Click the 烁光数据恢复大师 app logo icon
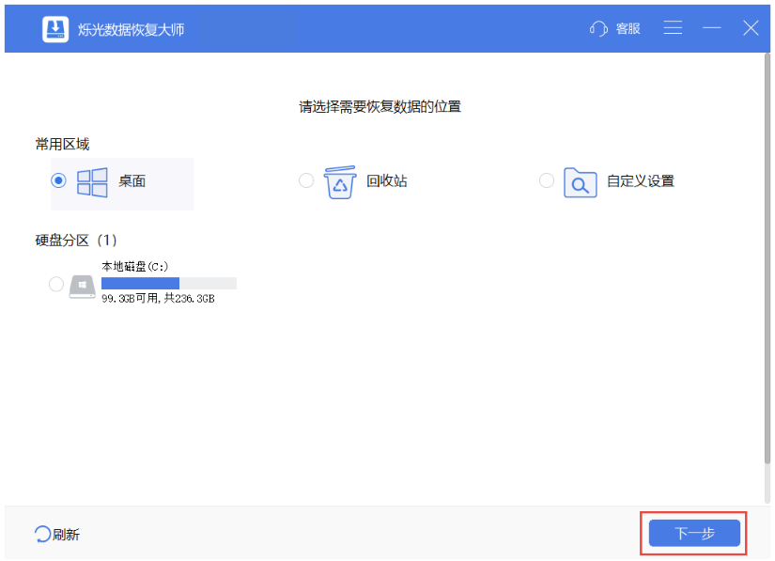 pos(55,27)
